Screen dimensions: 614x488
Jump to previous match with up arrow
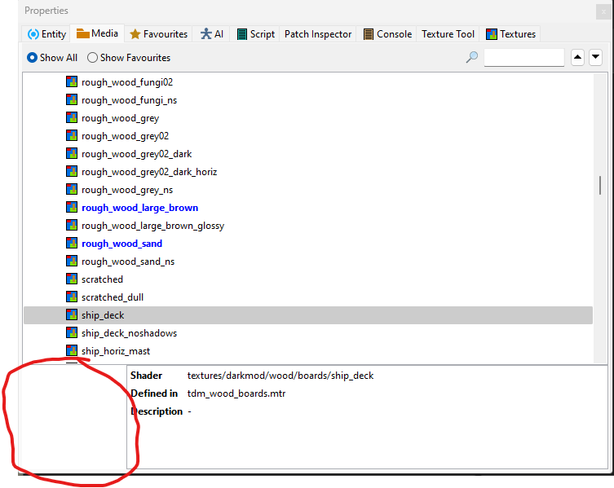[x=577, y=58]
